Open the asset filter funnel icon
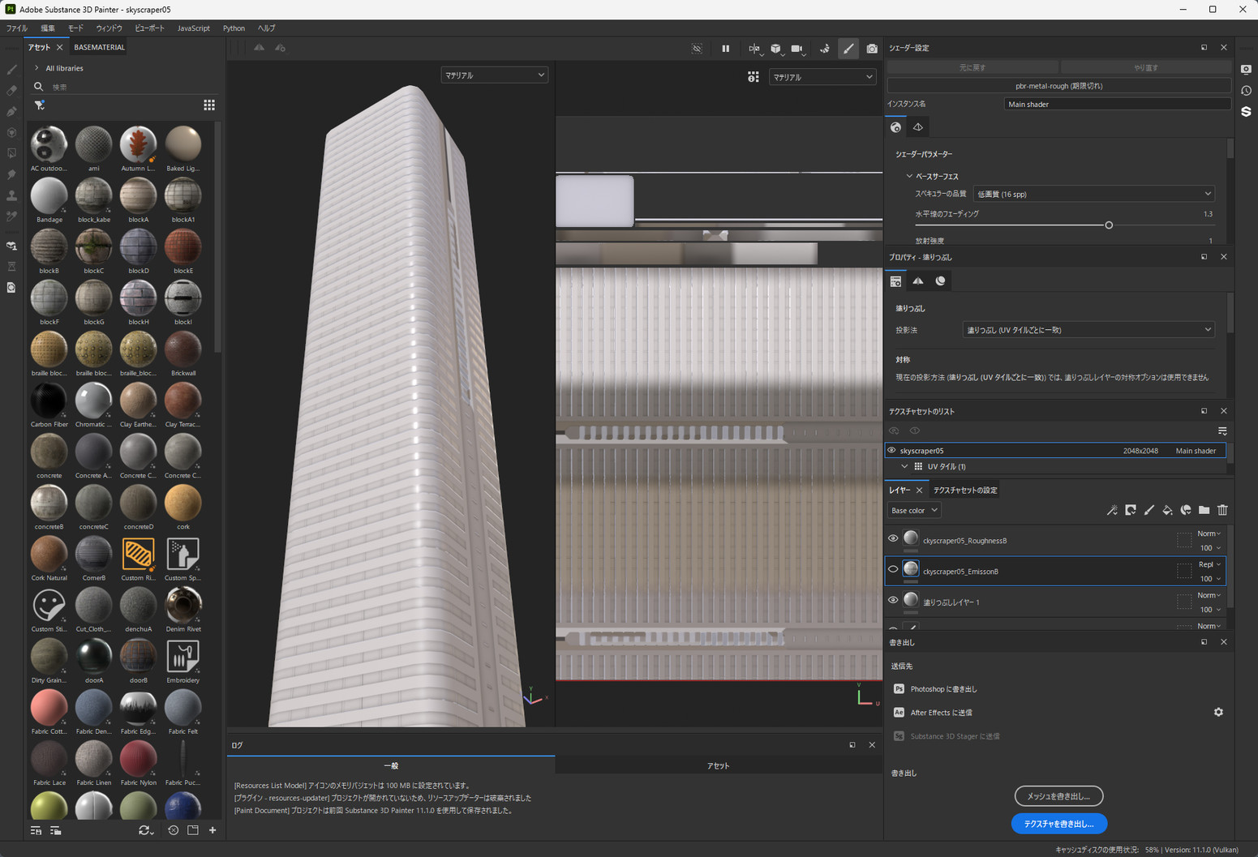The image size is (1258, 857). [x=39, y=105]
